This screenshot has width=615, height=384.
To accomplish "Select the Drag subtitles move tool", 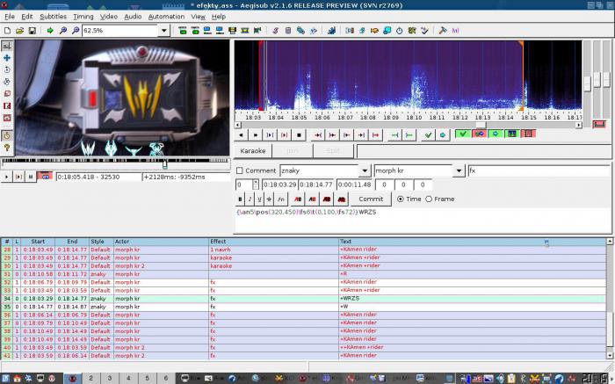I will point(7,58).
